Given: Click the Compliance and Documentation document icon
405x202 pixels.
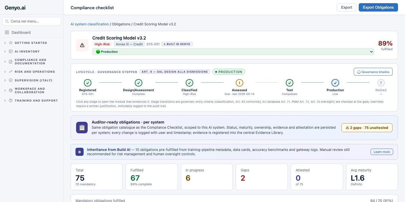Looking at the screenshot, I should pyautogui.click(x=11, y=62).
